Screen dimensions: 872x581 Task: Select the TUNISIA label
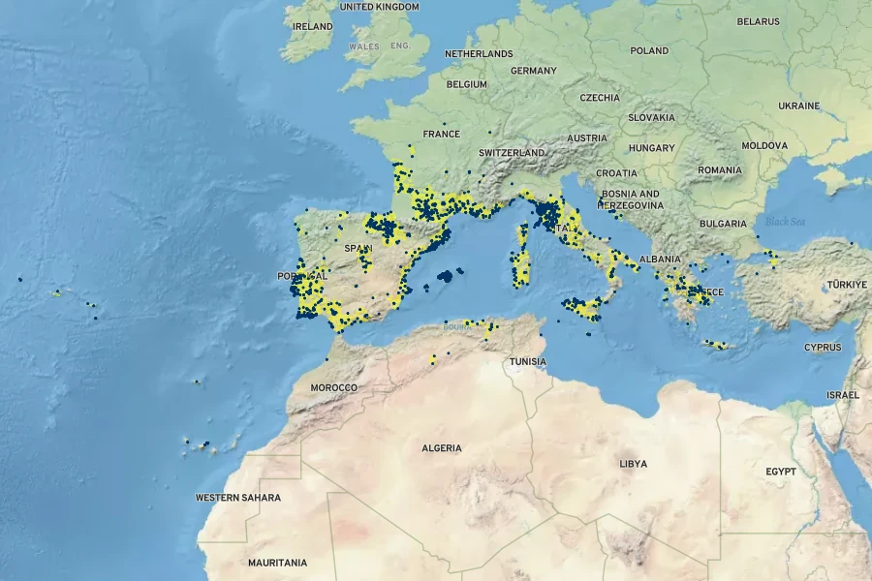tap(527, 362)
